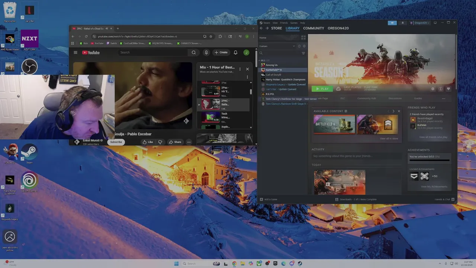Image resolution: width=476 pixels, height=268 pixels.
Task: Open the Steam View menu
Action: [x=275, y=23]
